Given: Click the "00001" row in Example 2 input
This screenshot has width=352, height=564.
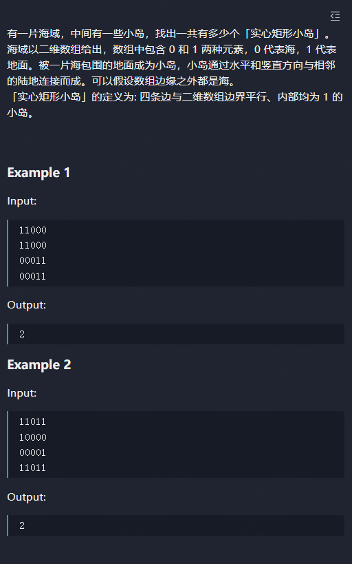Looking at the screenshot, I should (33, 452).
